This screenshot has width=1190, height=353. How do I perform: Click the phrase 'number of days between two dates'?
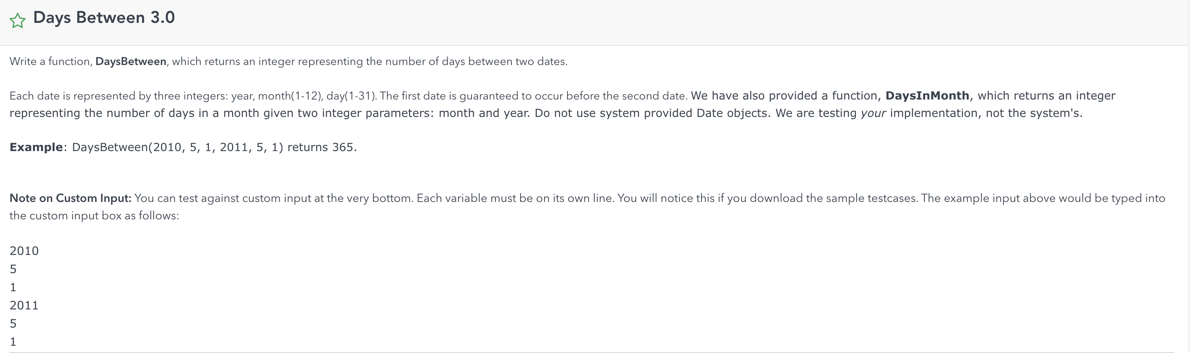click(x=475, y=61)
